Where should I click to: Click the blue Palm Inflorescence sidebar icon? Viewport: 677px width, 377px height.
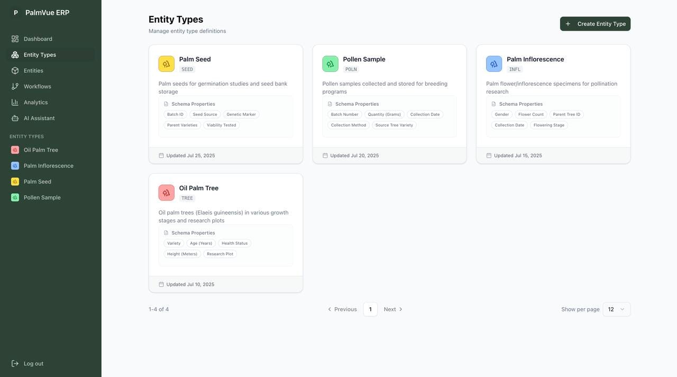click(x=15, y=166)
